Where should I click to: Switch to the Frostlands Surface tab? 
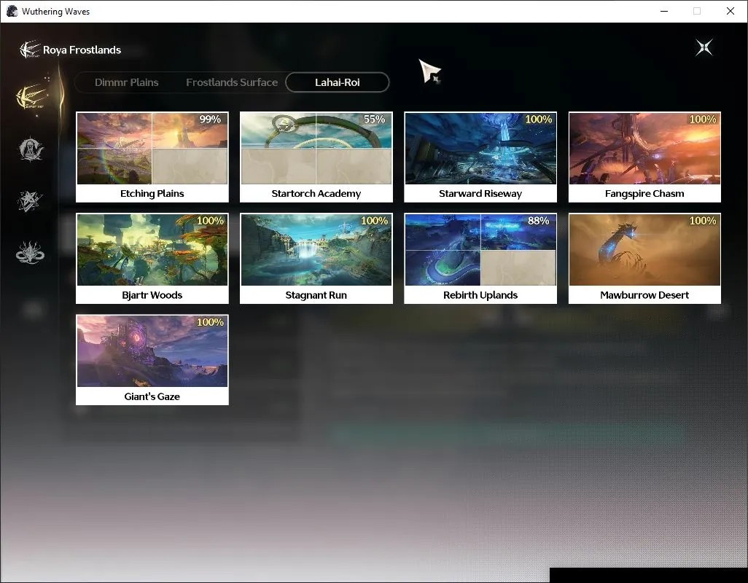click(x=232, y=82)
